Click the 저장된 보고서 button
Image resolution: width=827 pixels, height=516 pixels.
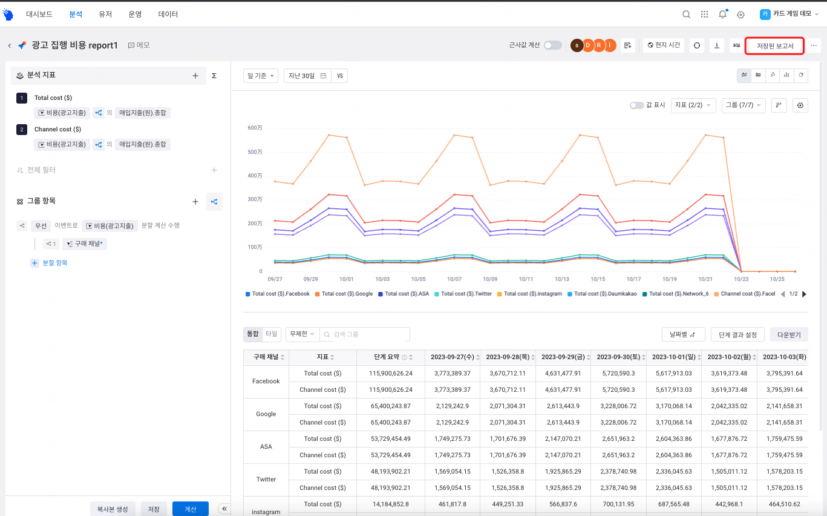[x=774, y=46]
